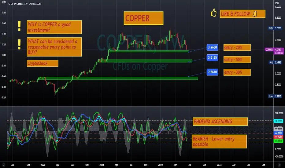Click the Low 1.9815 price label
The width and height of the screenshot is (285, 168).
coord(275,96)
